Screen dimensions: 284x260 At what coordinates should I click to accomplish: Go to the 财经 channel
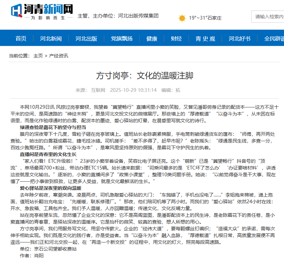pyautogui.click(x=177, y=38)
